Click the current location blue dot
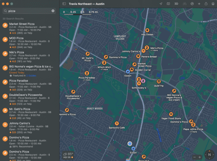Viewport: 217px width, 161px height. pos(130,144)
